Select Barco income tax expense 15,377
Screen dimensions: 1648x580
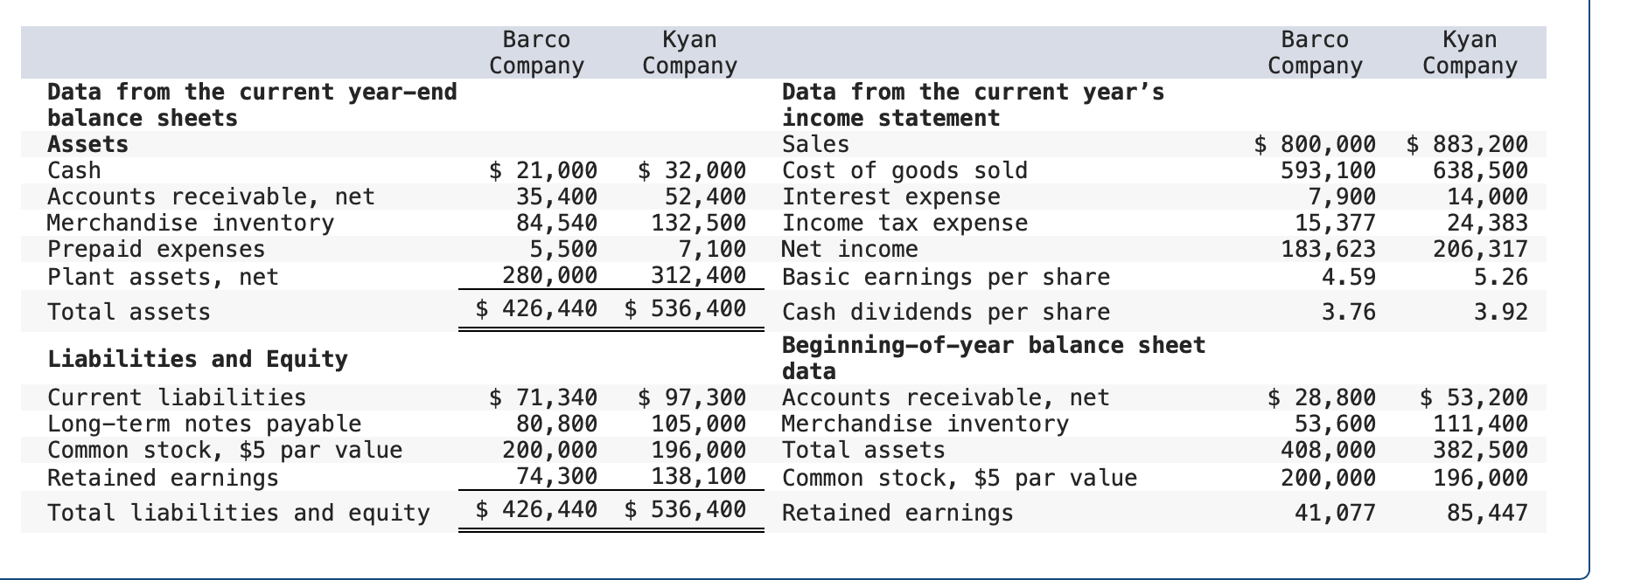pyautogui.click(x=1335, y=223)
